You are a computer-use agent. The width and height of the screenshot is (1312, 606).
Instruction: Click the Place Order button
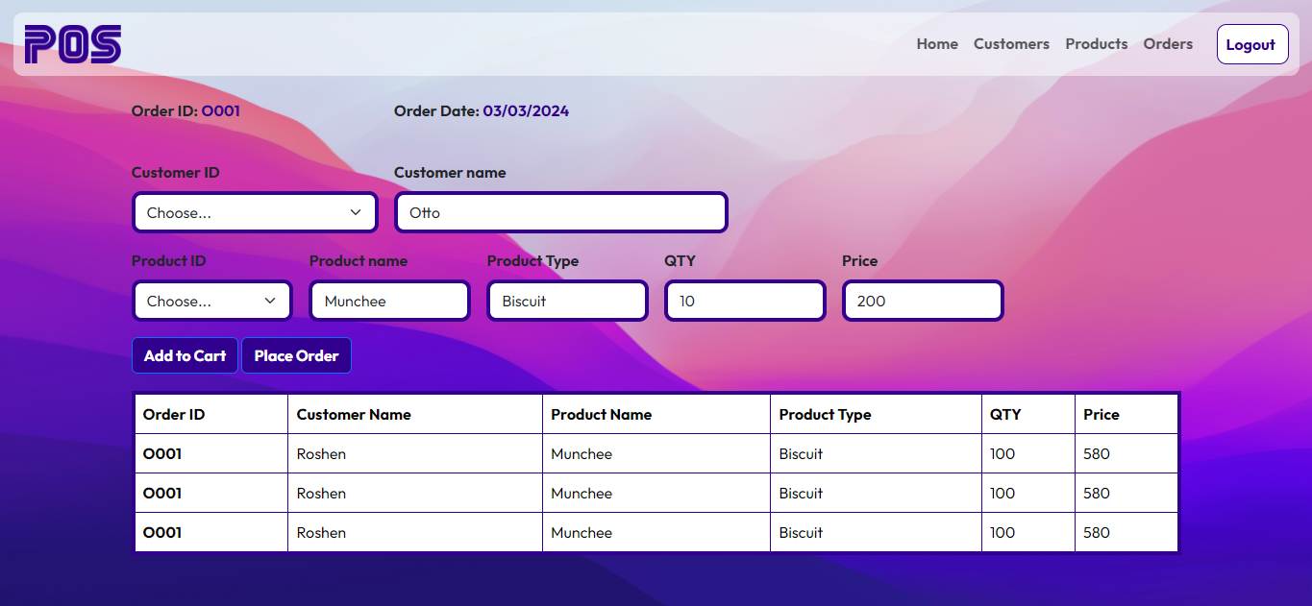pos(296,355)
